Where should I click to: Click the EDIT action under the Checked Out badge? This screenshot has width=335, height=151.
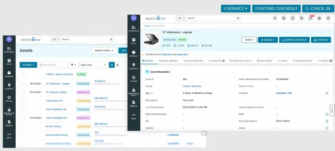point(167,46)
